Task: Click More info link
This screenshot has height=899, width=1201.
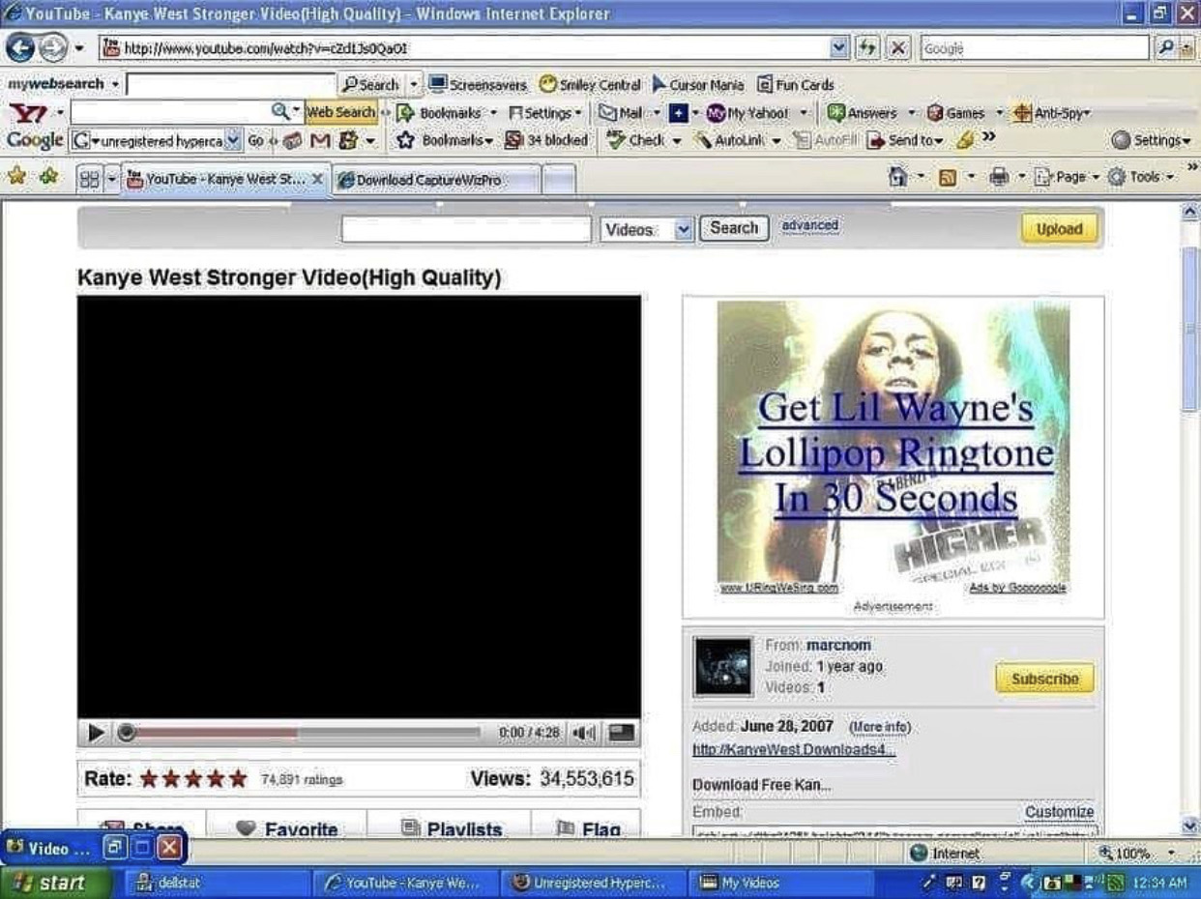Action: (879, 727)
